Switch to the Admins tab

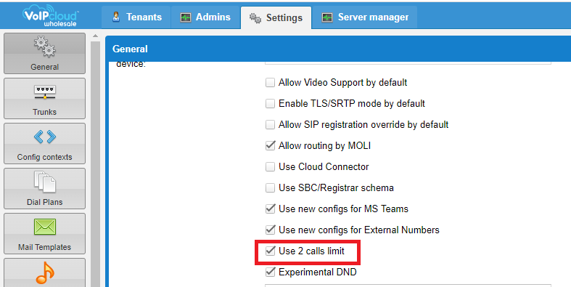tap(205, 17)
